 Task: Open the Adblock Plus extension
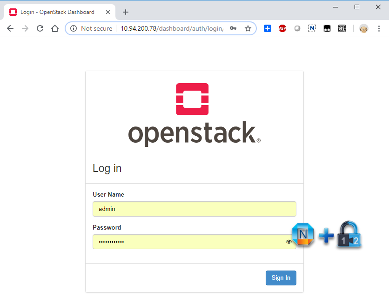tap(282, 28)
